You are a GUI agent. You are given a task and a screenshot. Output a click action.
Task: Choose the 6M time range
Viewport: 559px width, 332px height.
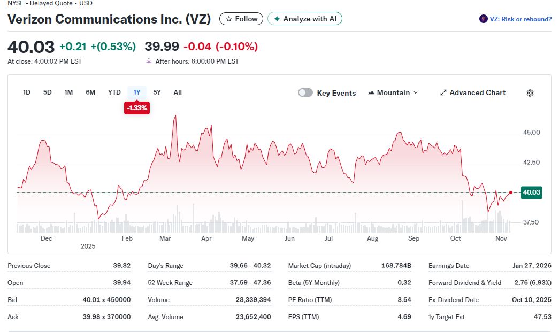90,92
